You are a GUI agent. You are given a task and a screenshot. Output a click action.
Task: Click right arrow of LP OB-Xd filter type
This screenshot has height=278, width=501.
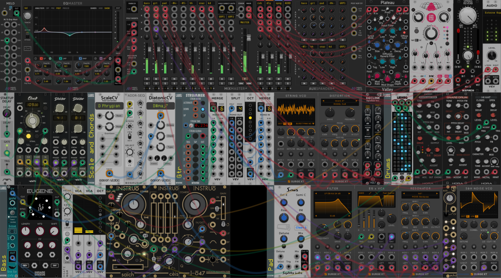coord(349,193)
